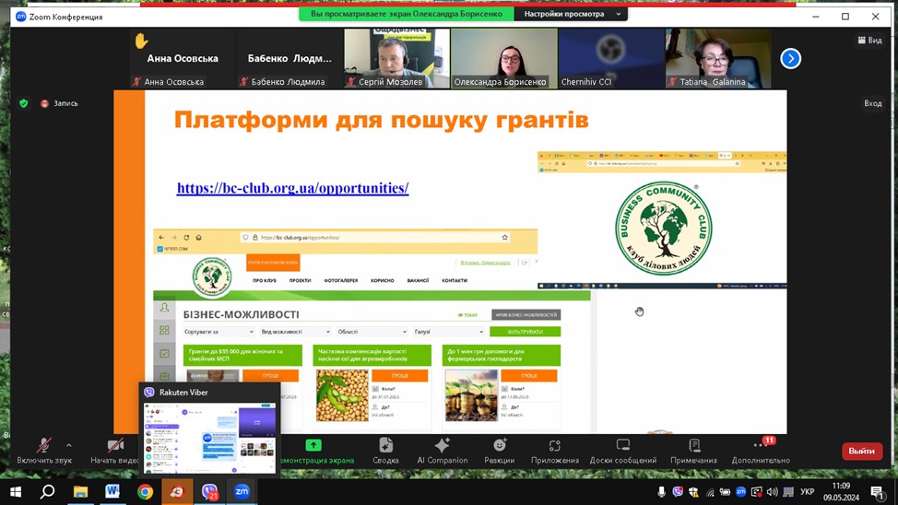Screen dimensions: 898x505
Task: Select Олександра Борисенко video tile
Action: tap(503, 58)
